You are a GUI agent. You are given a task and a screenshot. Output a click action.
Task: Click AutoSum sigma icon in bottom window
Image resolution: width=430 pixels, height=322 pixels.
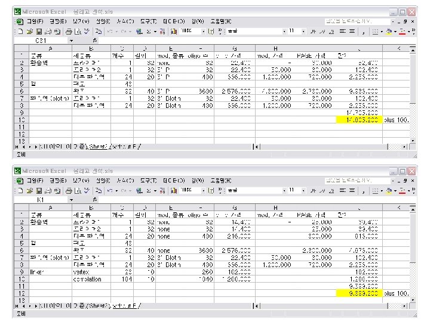pyautogui.click(x=148, y=191)
